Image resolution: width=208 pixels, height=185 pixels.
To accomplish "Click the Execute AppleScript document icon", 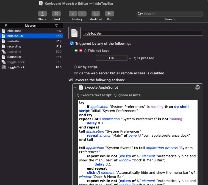I will (x=81, y=87).
